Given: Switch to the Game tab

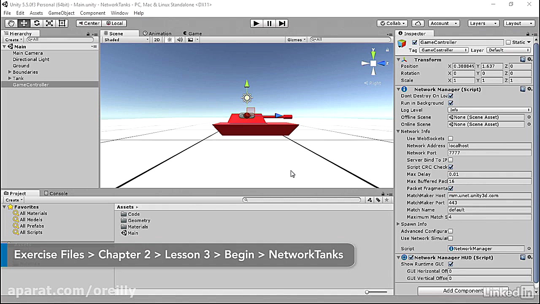Looking at the screenshot, I should pyautogui.click(x=192, y=33).
